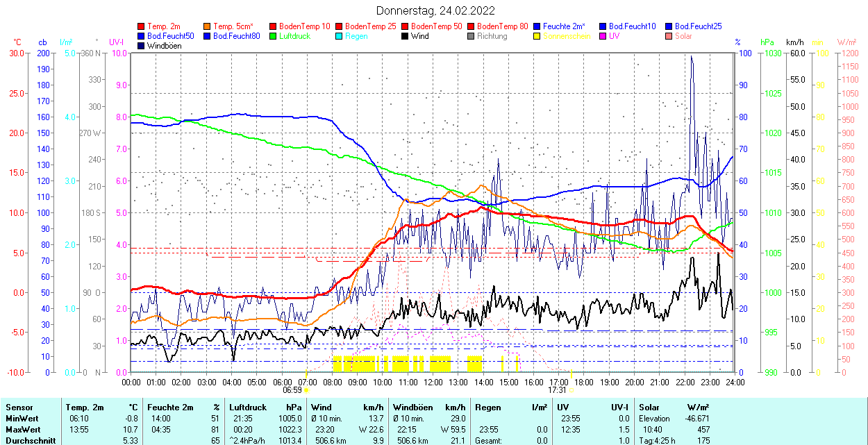Click the chart title Donnerstag, 24.02.2022

(435, 10)
